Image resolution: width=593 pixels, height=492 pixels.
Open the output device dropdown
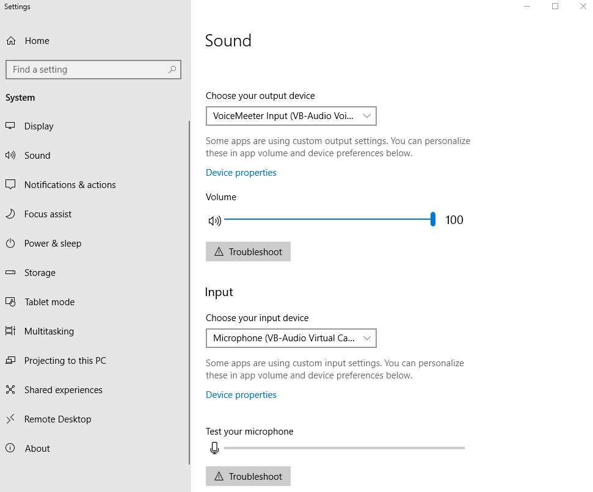pos(291,116)
